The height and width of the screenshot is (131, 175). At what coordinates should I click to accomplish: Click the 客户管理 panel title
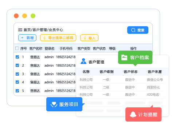(x=96, y=62)
